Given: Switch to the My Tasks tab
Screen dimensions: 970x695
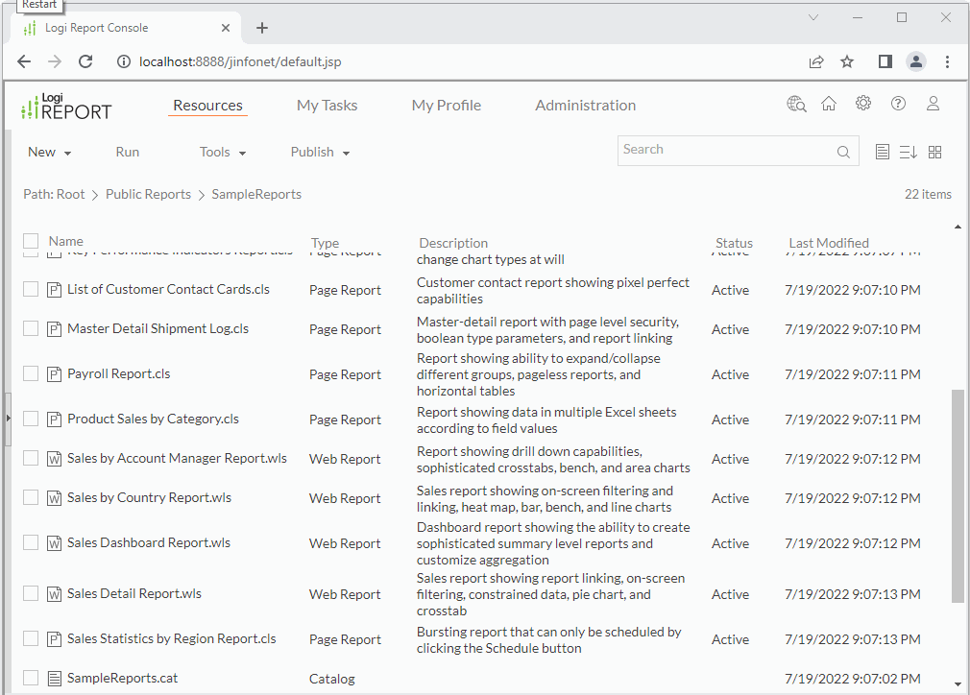Looking at the screenshot, I should (327, 106).
